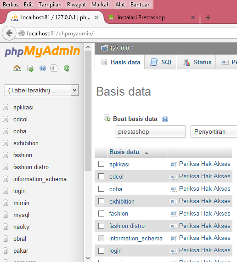Open the (Tabel terakhir) dropdown
This screenshot has height=262, width=237.
[42, 90]
